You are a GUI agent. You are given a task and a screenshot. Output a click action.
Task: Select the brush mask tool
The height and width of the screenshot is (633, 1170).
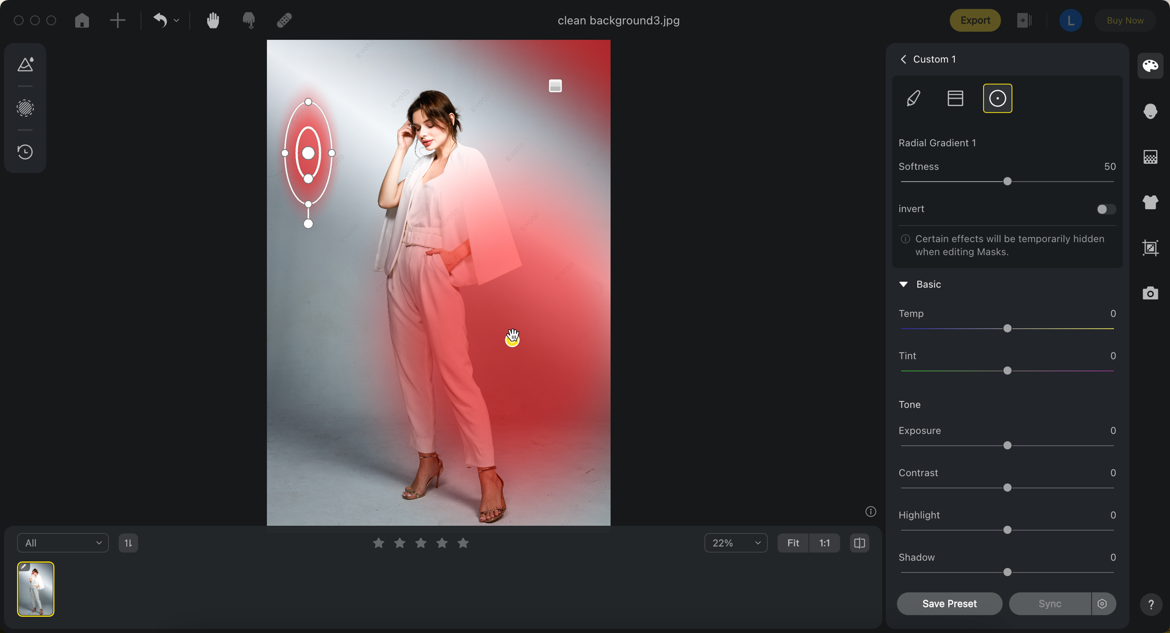coord(914,98)
